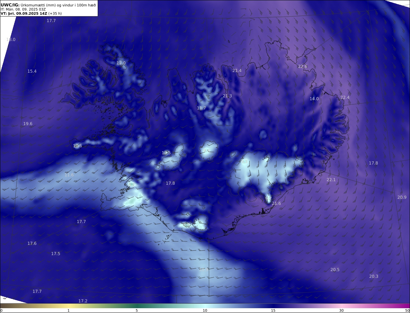This screenshot has width=410, height=313.
Task: Select the 21.3 map value
Action: (227, 96)
